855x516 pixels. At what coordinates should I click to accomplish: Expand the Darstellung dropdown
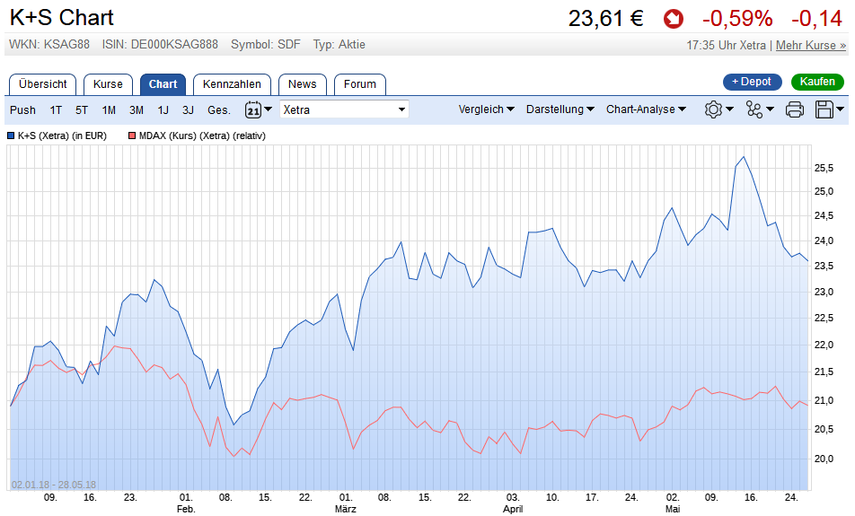[560, 109]
